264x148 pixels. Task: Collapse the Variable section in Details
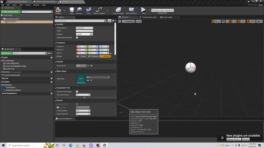coord(55,25)
